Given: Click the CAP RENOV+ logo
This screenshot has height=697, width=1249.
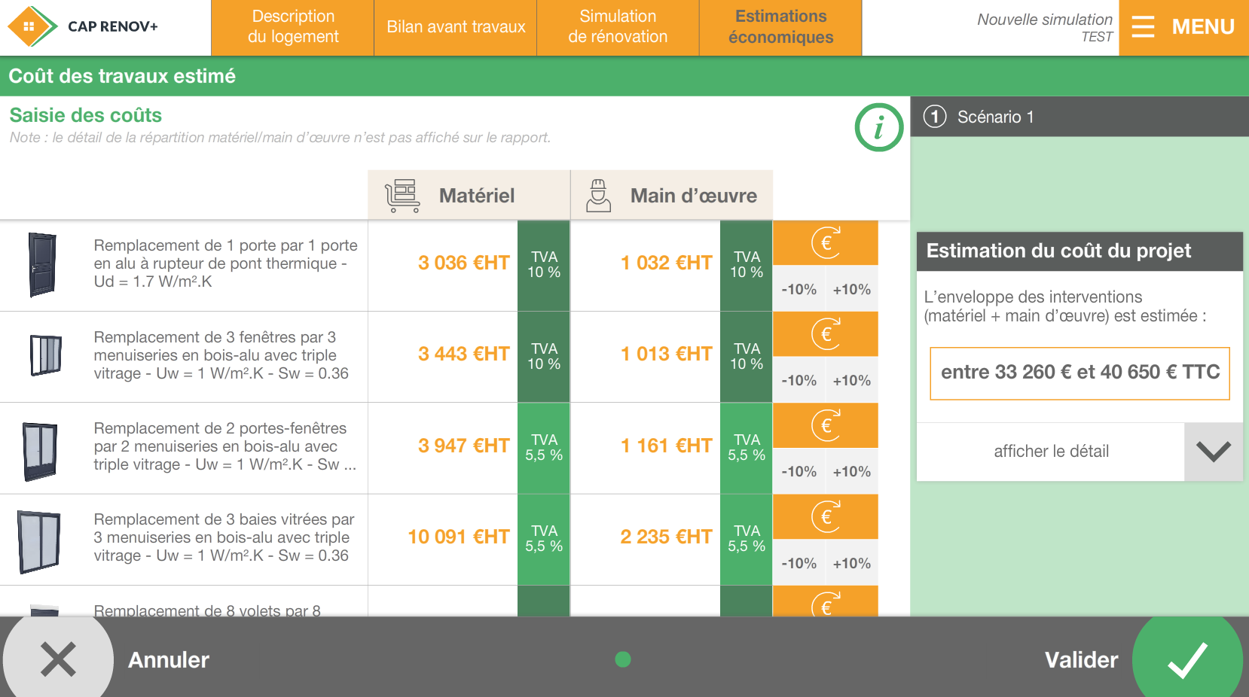Looking at the screenshot, I should tap(83, 26).
